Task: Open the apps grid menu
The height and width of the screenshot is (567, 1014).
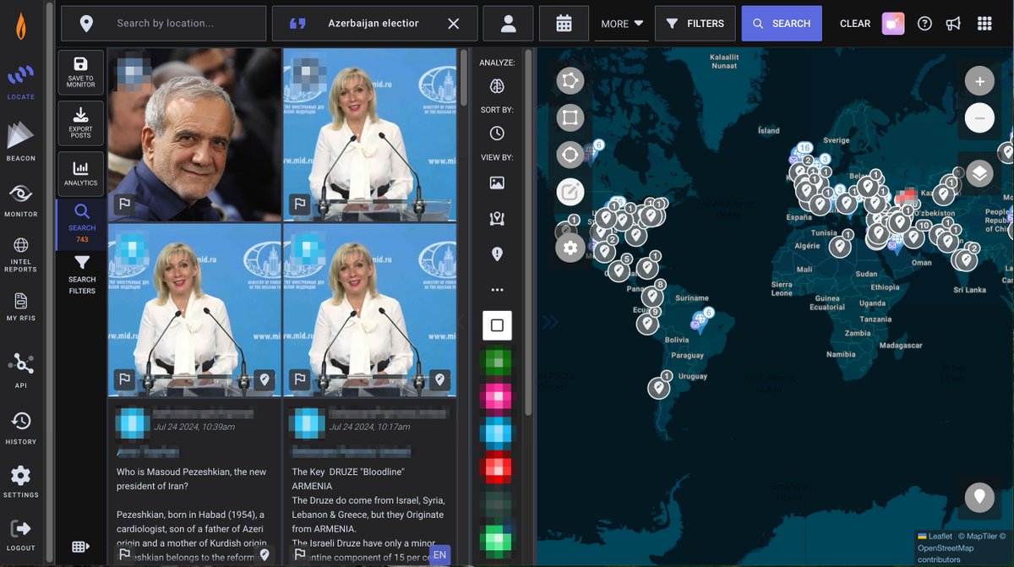Action: [984, 24]
